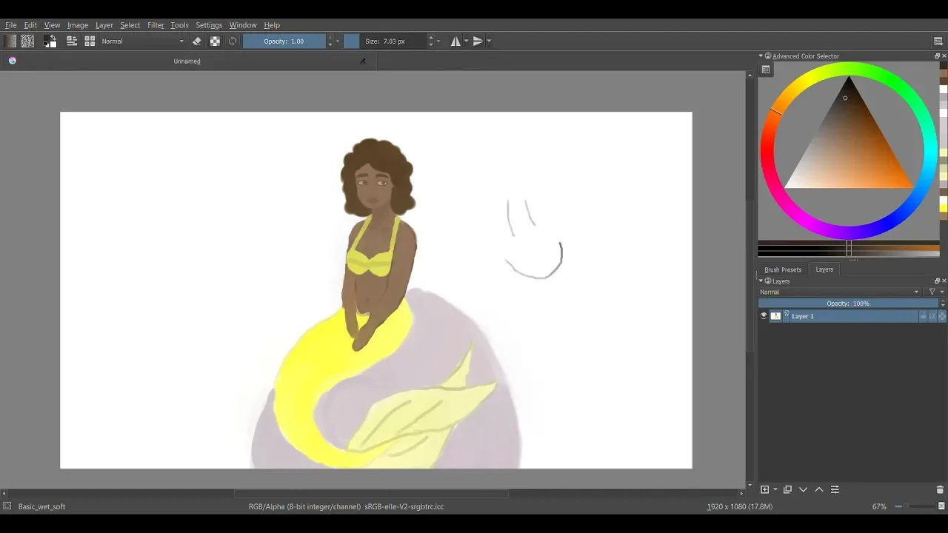The height and width of the screenshot is (533, 948).
Task: Reload the original brush preset
Action: click(x=233, y=41)
